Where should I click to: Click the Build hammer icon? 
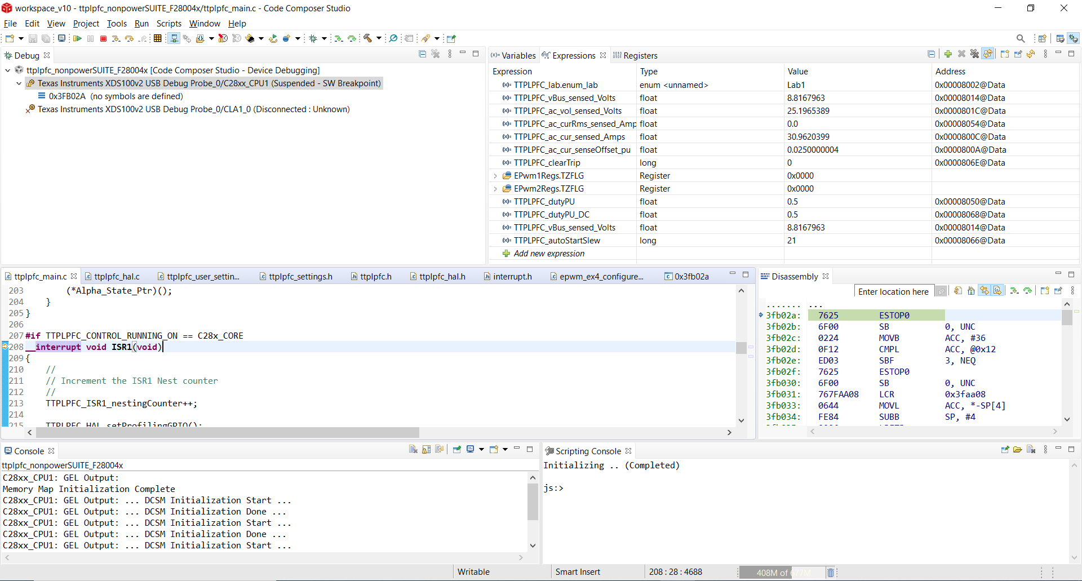(367, 38)
